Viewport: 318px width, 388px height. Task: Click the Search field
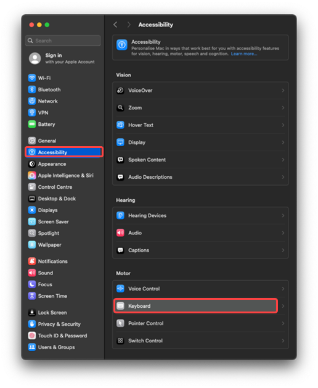[63, 41]
